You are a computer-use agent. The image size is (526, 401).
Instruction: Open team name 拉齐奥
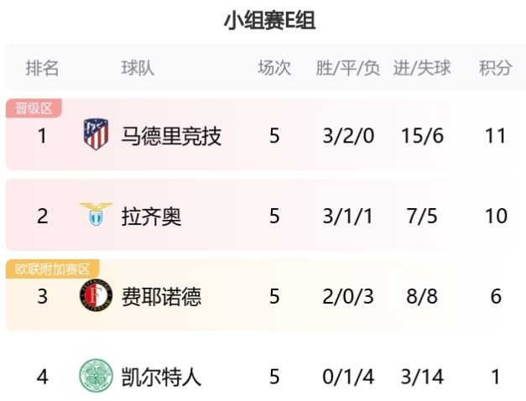151,216
